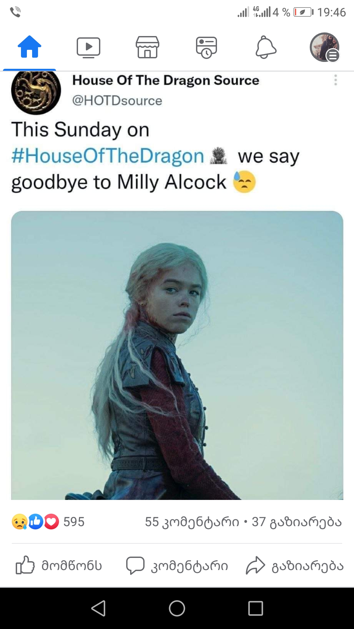
Task: Like the post with მომწონს button
Action: pyautogui.click(x=59, y=565)
